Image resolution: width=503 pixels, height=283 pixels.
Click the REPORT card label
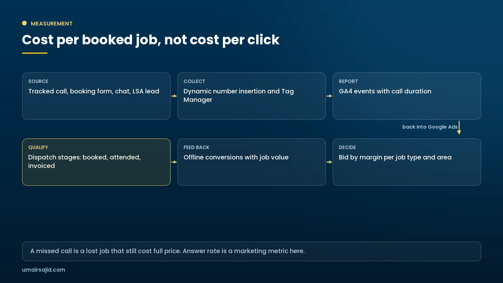(x=348, y=81)
